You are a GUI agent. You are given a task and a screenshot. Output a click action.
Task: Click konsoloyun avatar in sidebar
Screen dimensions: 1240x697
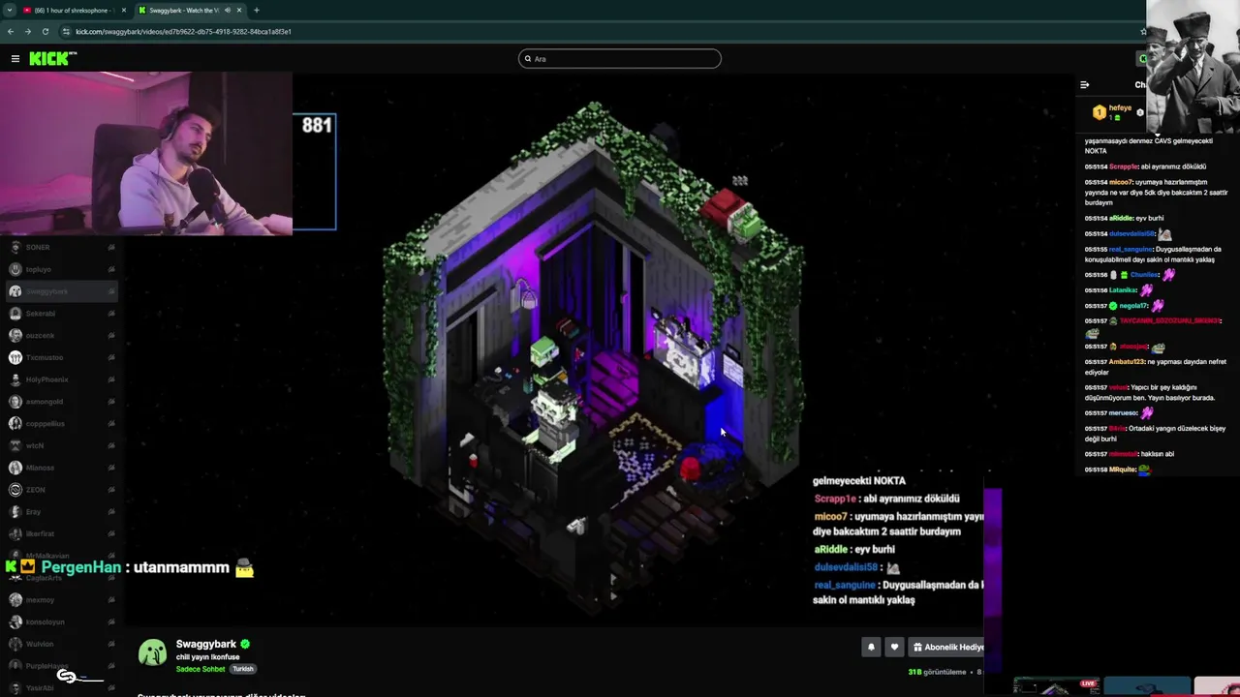tap(15, 621)
